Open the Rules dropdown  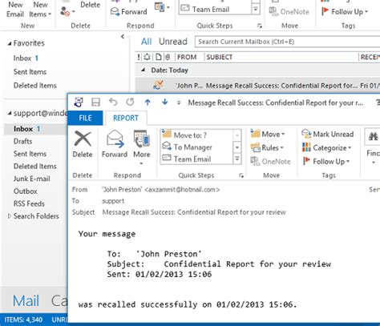(267, 147)
